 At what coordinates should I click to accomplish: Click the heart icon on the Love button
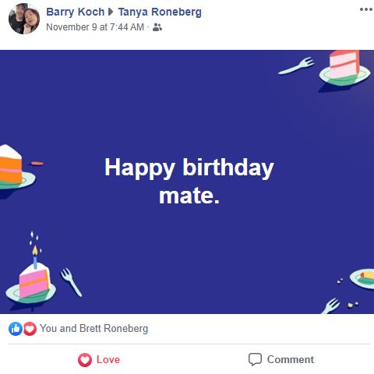click(x=85, y=360)
